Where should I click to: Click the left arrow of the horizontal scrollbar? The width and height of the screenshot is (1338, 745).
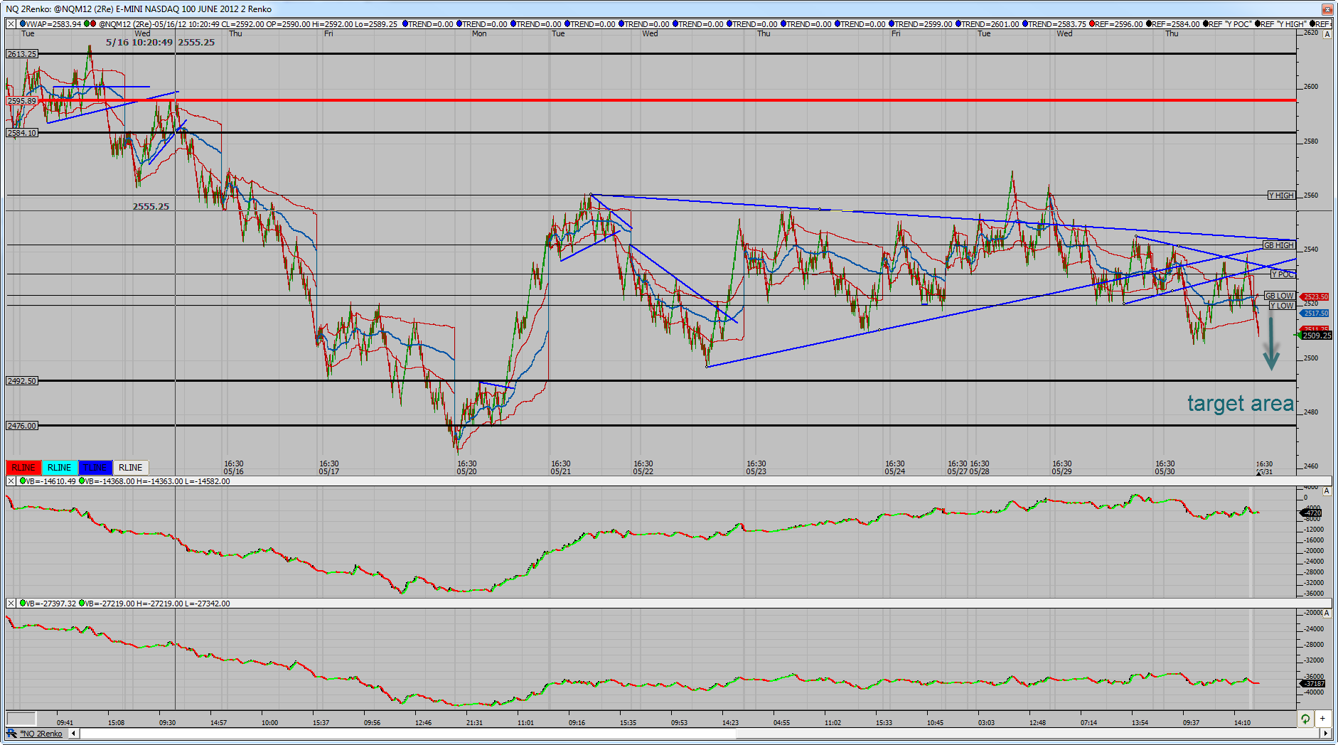[x=74, y=734]
